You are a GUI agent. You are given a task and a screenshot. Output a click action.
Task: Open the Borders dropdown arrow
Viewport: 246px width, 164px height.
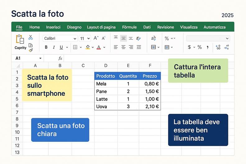point(81,47)
